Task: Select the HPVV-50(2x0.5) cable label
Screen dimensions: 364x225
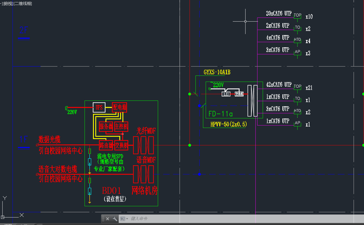Action: (229, 124)
